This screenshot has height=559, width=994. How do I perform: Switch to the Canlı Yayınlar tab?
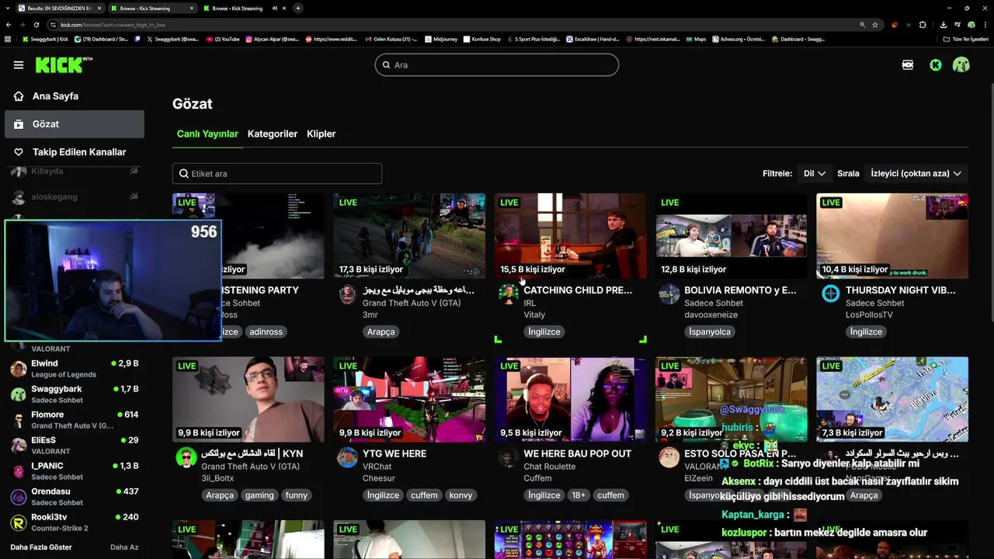pos(207,134)
